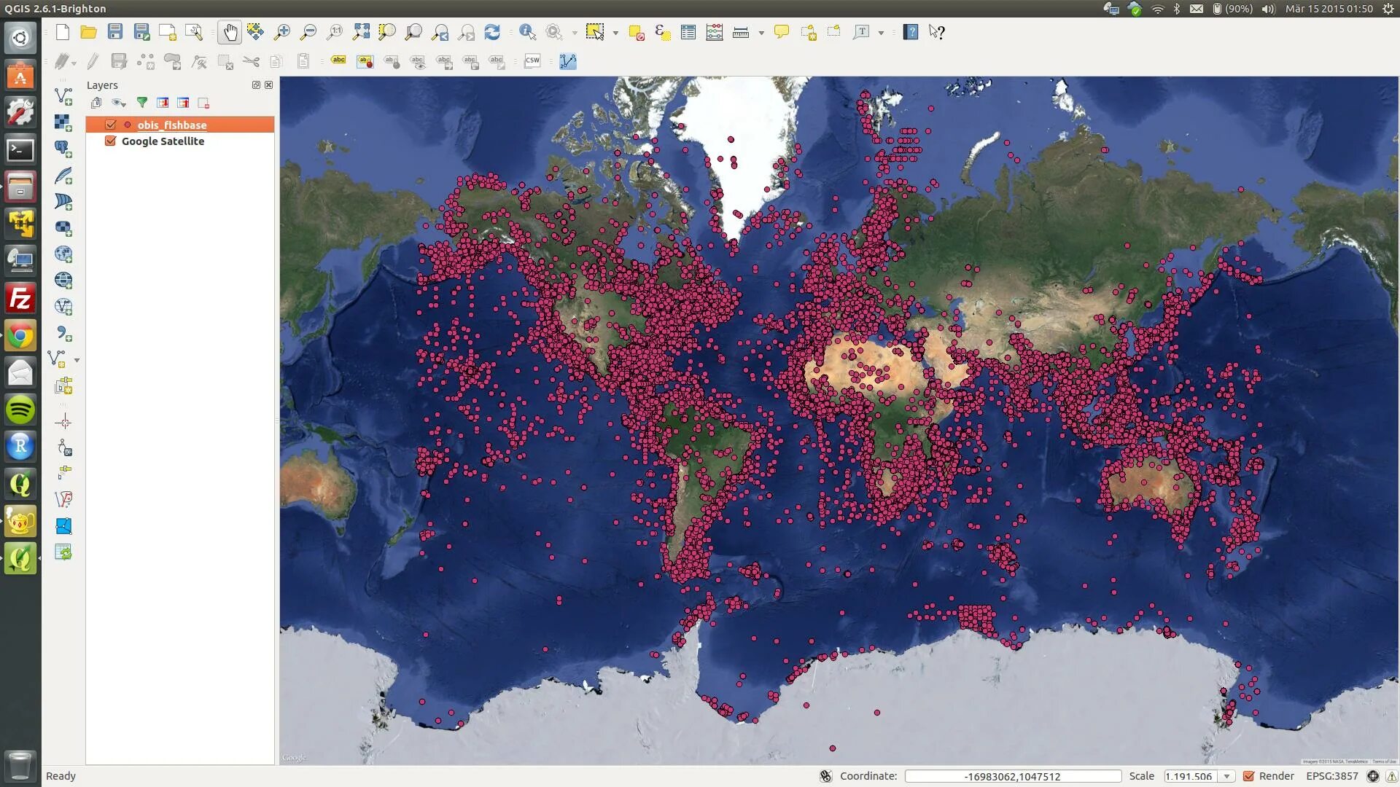Uncheck the Google Satellite layer

(111, 141)
